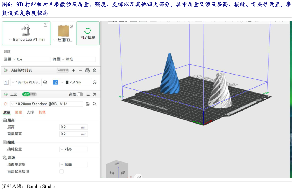Switch to the 强度 tab
293x190 pixels.
18,112
